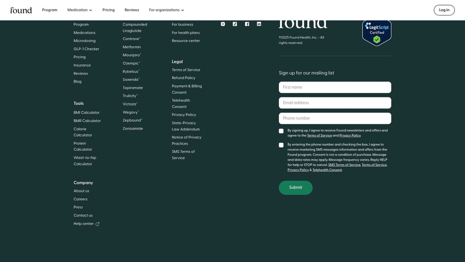Open the Waist-to-hip Calculator link

(x=85, y=161)
